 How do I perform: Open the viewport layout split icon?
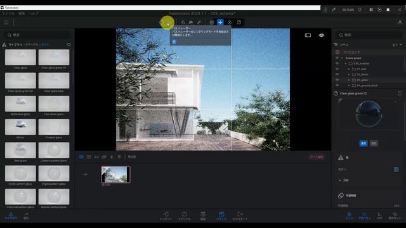click(x=308, y=35)
